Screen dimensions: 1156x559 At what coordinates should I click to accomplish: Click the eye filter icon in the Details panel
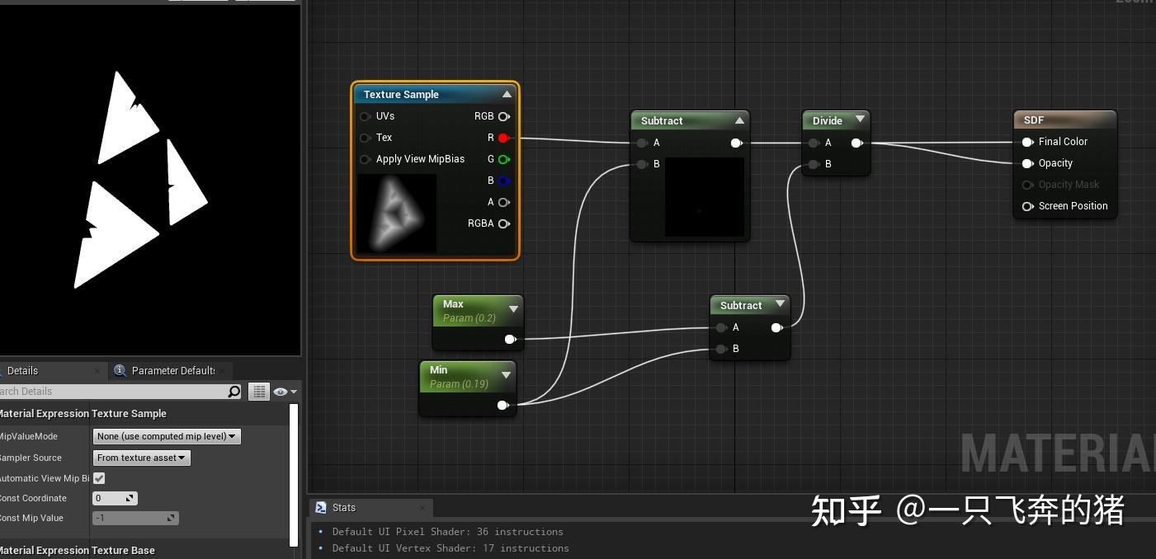(281, 391)
